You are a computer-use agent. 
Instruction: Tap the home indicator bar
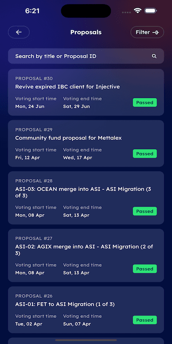[86, 340]
